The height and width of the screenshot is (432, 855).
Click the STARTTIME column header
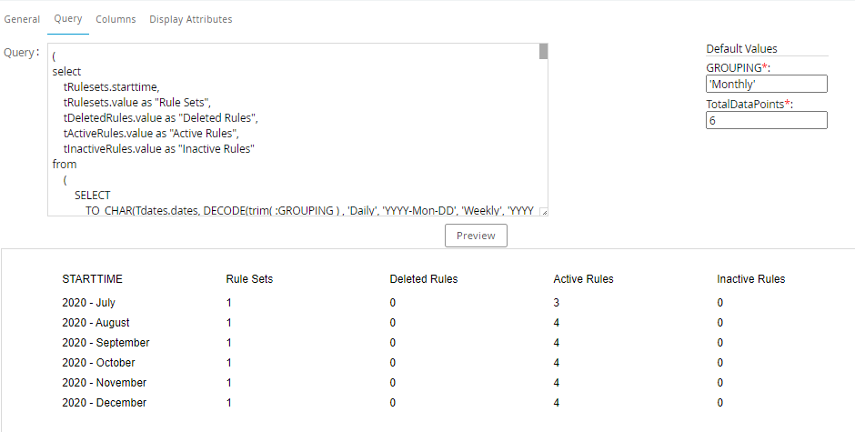click(92, 279)
